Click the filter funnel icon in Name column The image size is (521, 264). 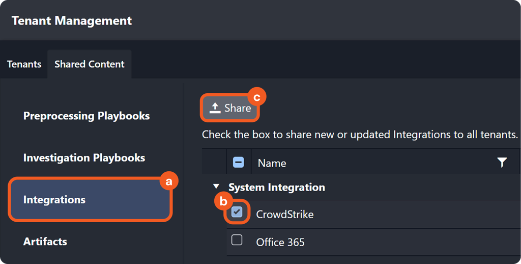pos(502,163)
